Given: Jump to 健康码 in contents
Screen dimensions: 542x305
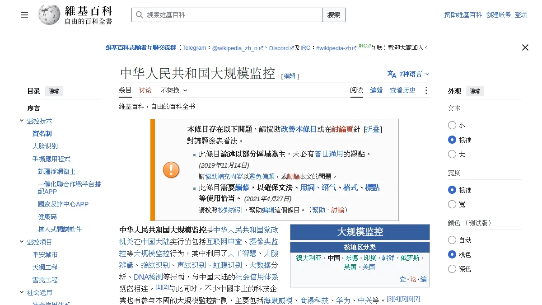Looking at the screenshot, I should point(47,217).
